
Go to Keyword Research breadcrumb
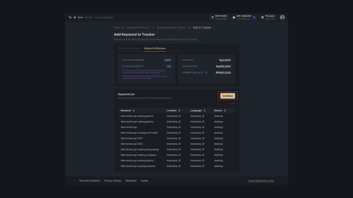138,28
